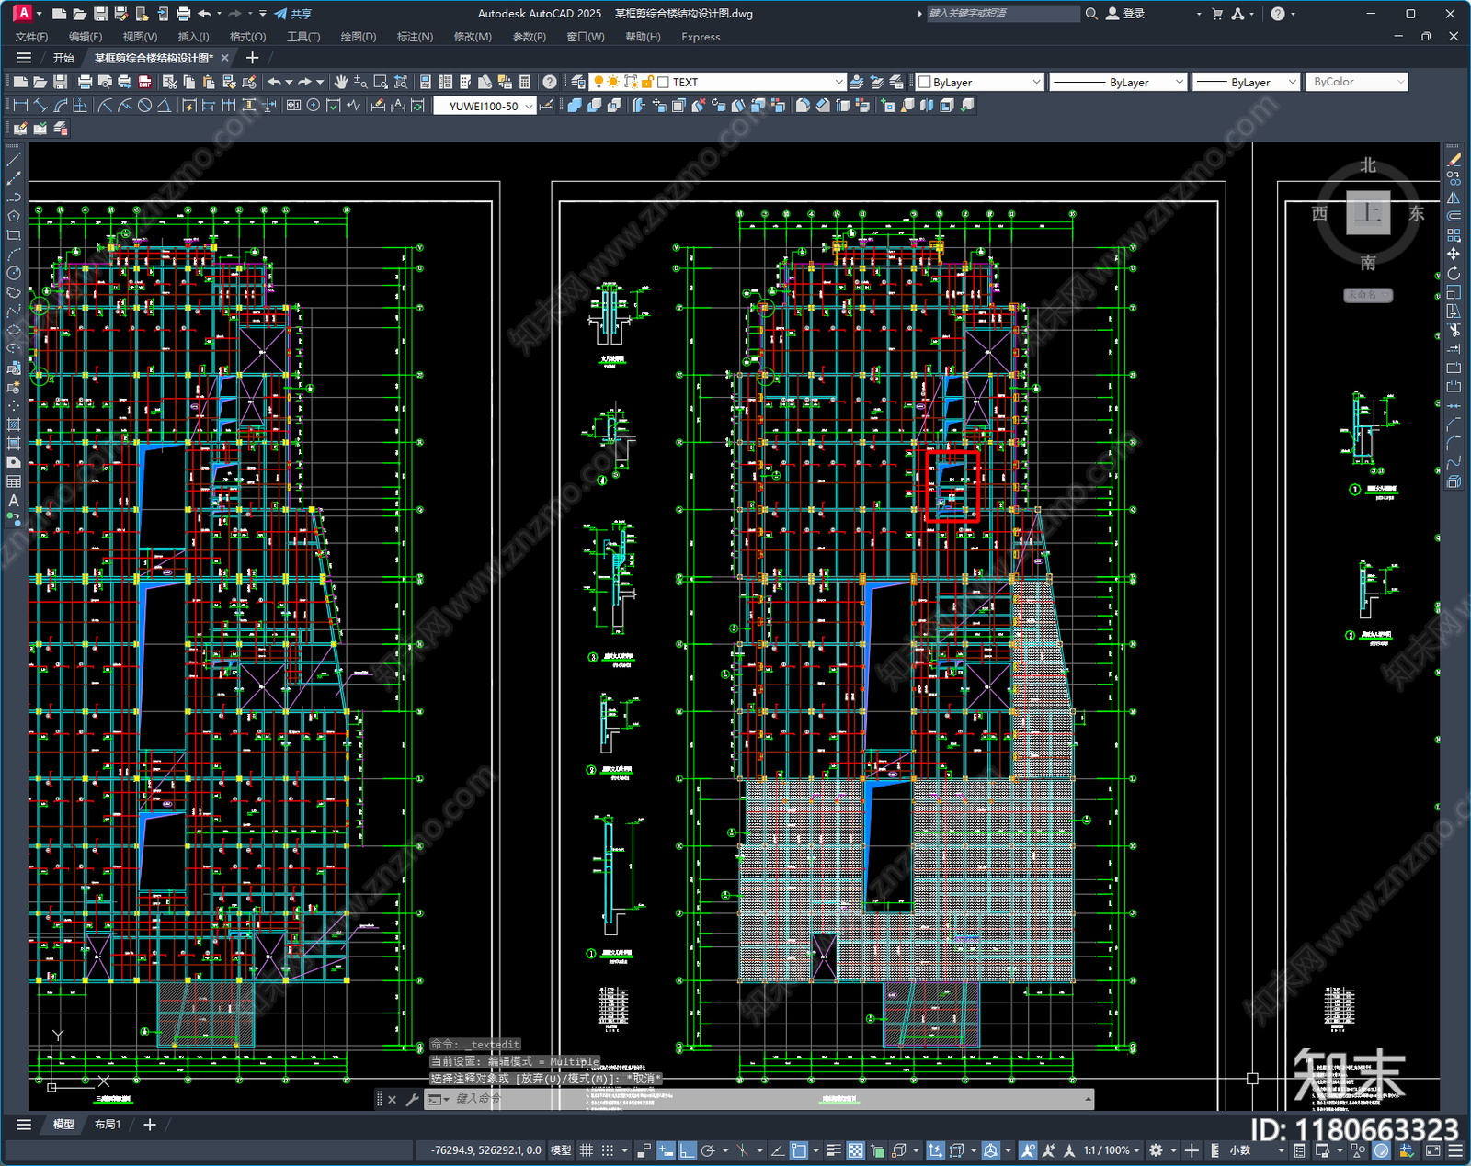
Task: Select the Arc Length dimension tool
Action: click(61, 106)
